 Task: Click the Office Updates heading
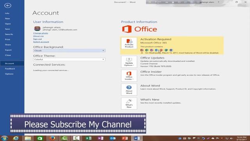(152, 58)
